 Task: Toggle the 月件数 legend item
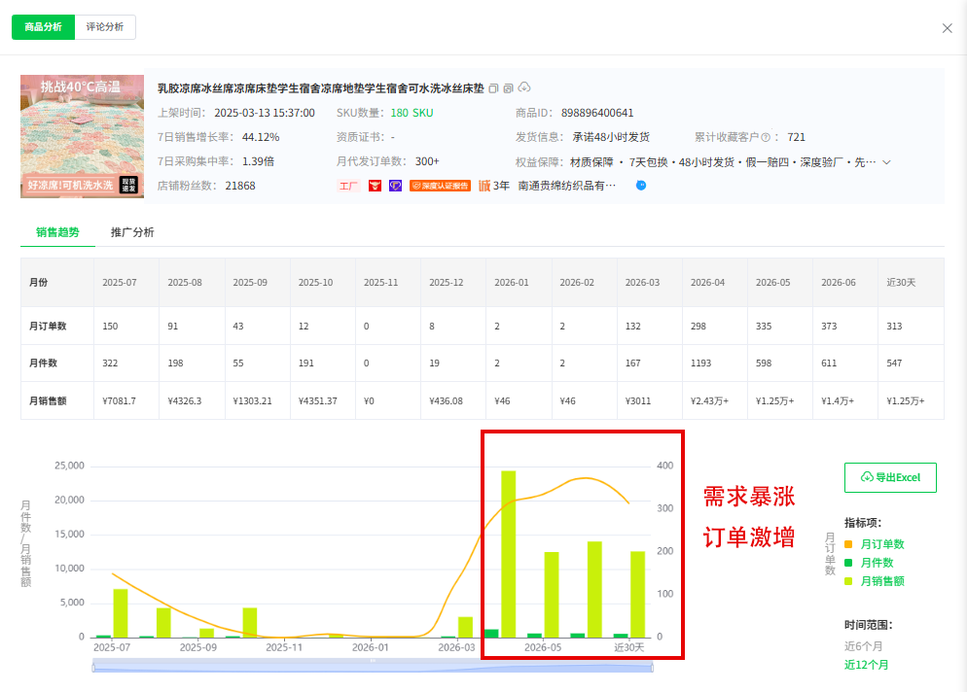click(x=877, y=563)
